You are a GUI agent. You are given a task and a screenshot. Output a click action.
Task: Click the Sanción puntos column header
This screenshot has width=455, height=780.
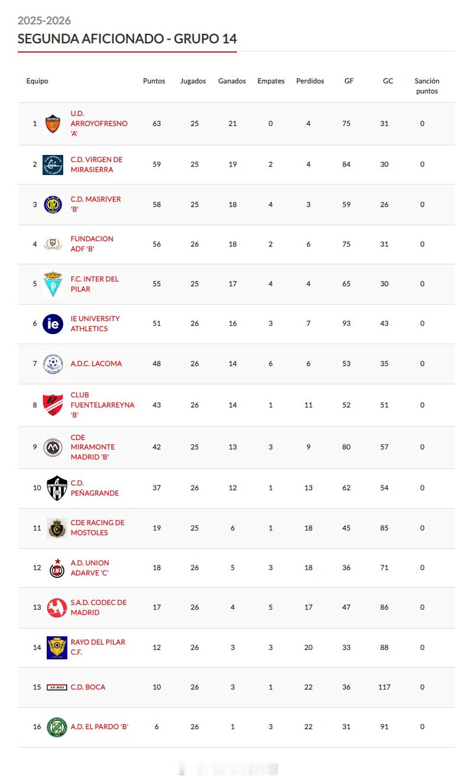pos(427,86)
